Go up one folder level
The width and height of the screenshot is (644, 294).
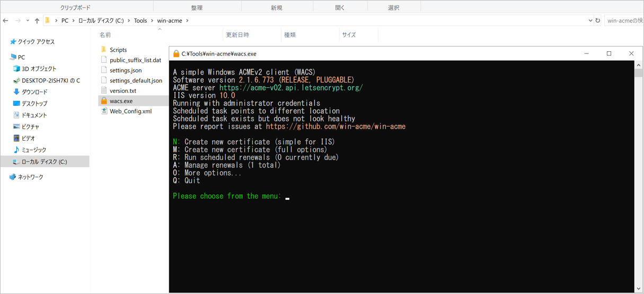coord(37,21)
